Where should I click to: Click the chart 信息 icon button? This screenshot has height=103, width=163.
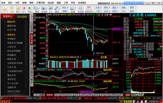(106, 15)
